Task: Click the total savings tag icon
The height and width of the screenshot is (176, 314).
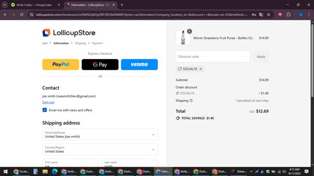Action: pos(178,118)
